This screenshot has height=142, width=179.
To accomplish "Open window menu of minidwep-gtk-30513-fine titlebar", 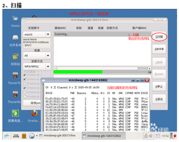I will 24,20.
